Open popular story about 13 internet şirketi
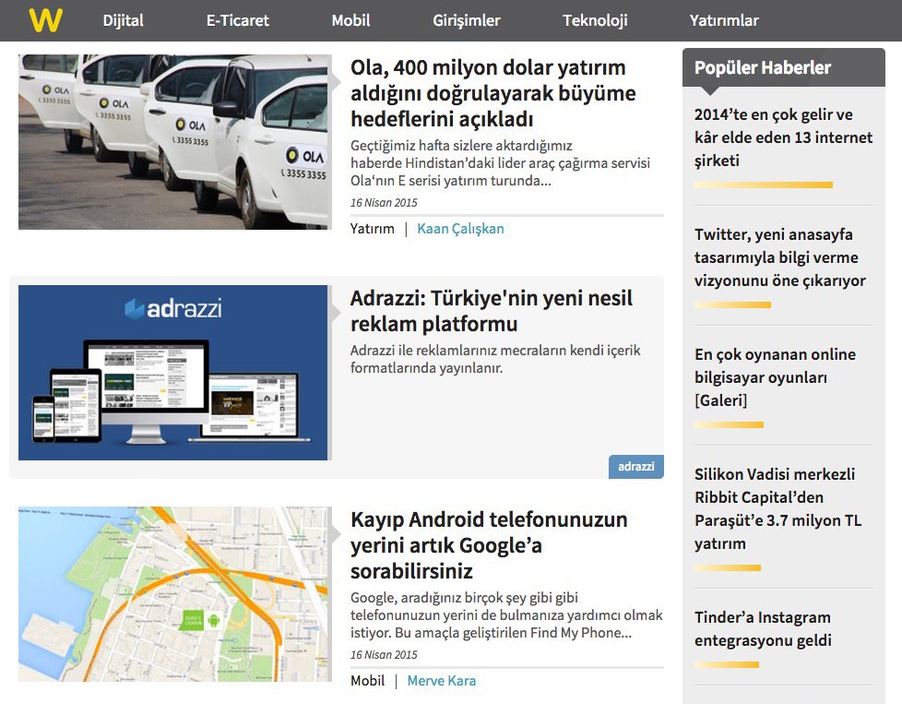902x704 pixels. click(x=783, y=137)
